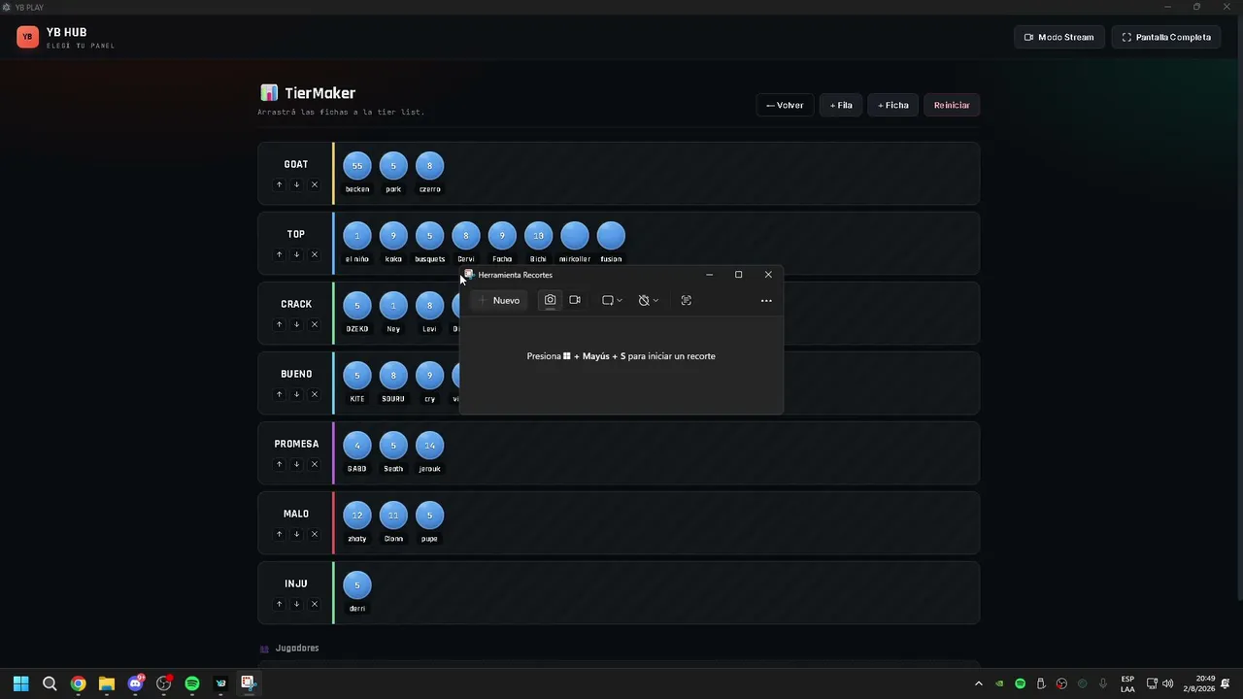Viewport: 1243px width, 699px height.
Task: Open Snipping Tool's three-dot more menu
Action: click(x=766, y=300)
